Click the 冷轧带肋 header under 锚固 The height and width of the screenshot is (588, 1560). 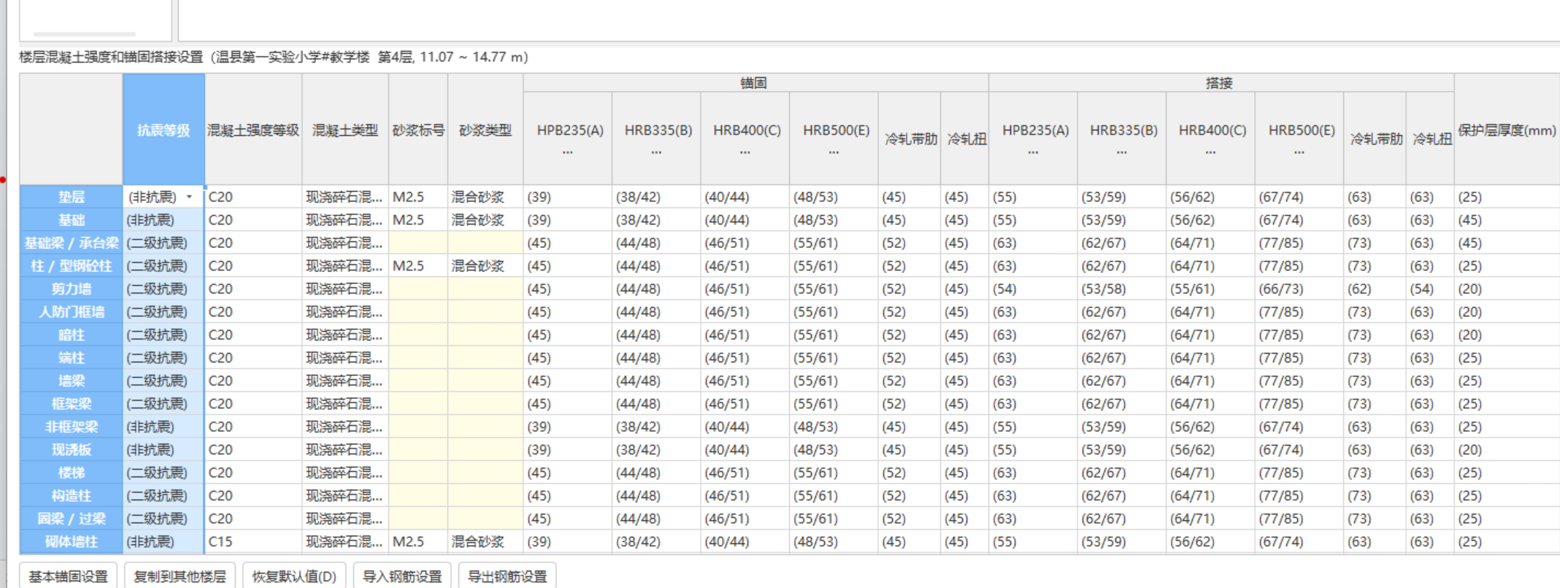click(x=910, y=138)
